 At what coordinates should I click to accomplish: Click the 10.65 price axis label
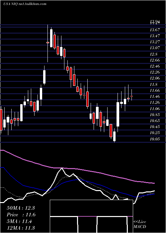pos(155,121)
